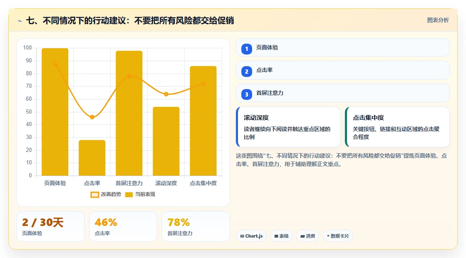Click the blue number 2 badge
This screenshot has width=466, height=258.
pos(246,71)
